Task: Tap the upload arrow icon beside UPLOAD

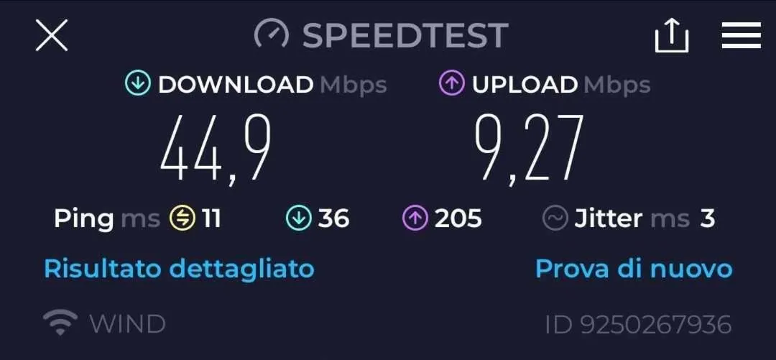Action: point(451,83)
